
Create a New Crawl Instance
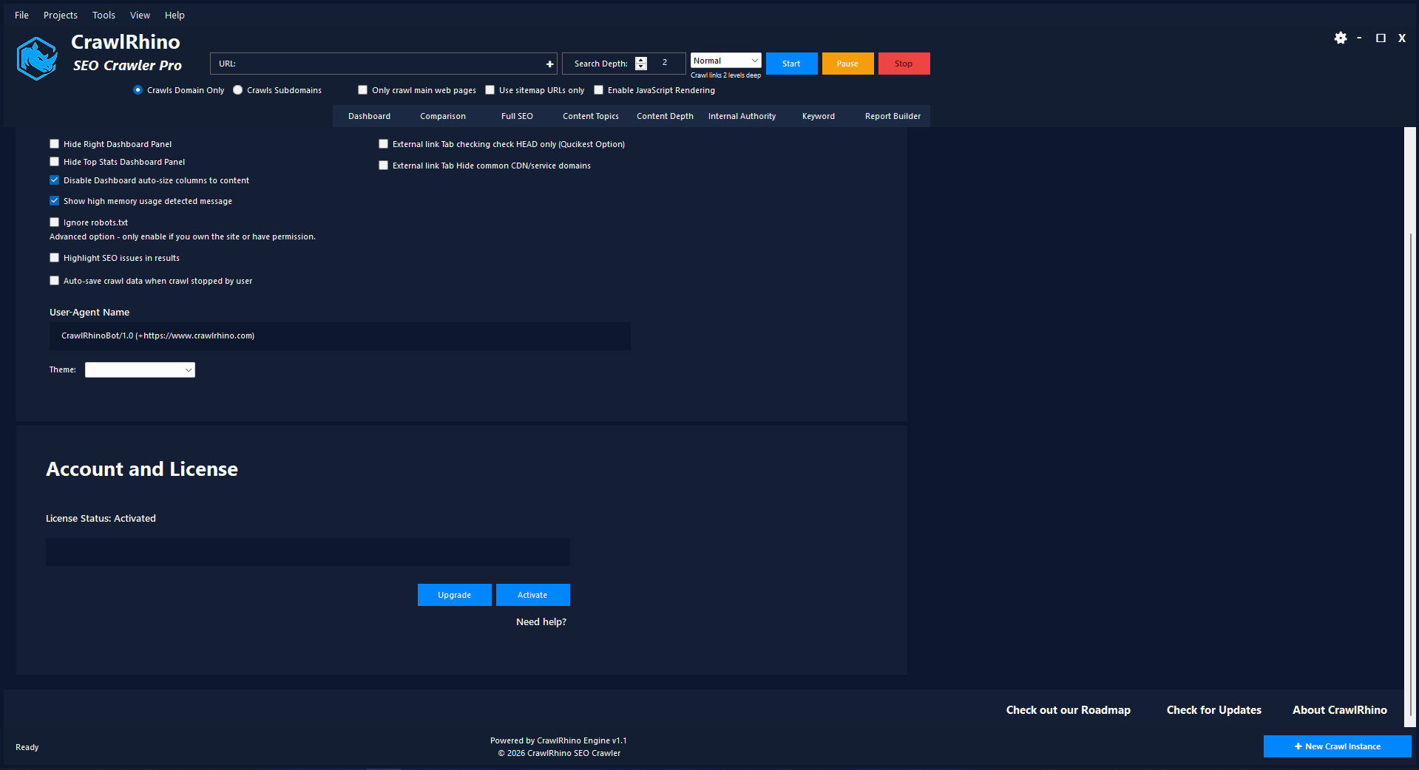1337,746
